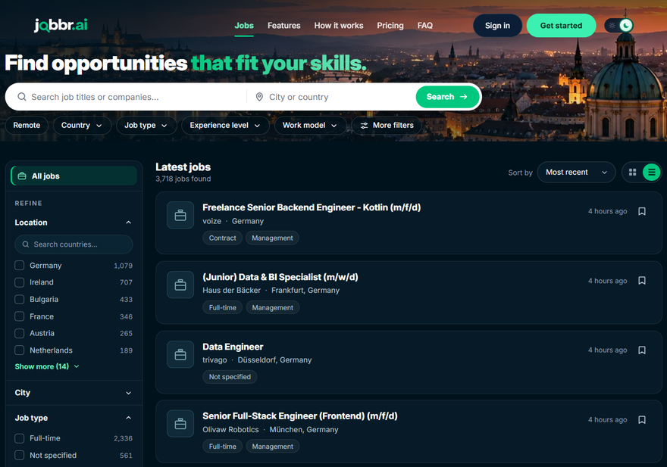Open the Experience level dropdown
This screenshot has width=667, height=467.
click(225, 126)
